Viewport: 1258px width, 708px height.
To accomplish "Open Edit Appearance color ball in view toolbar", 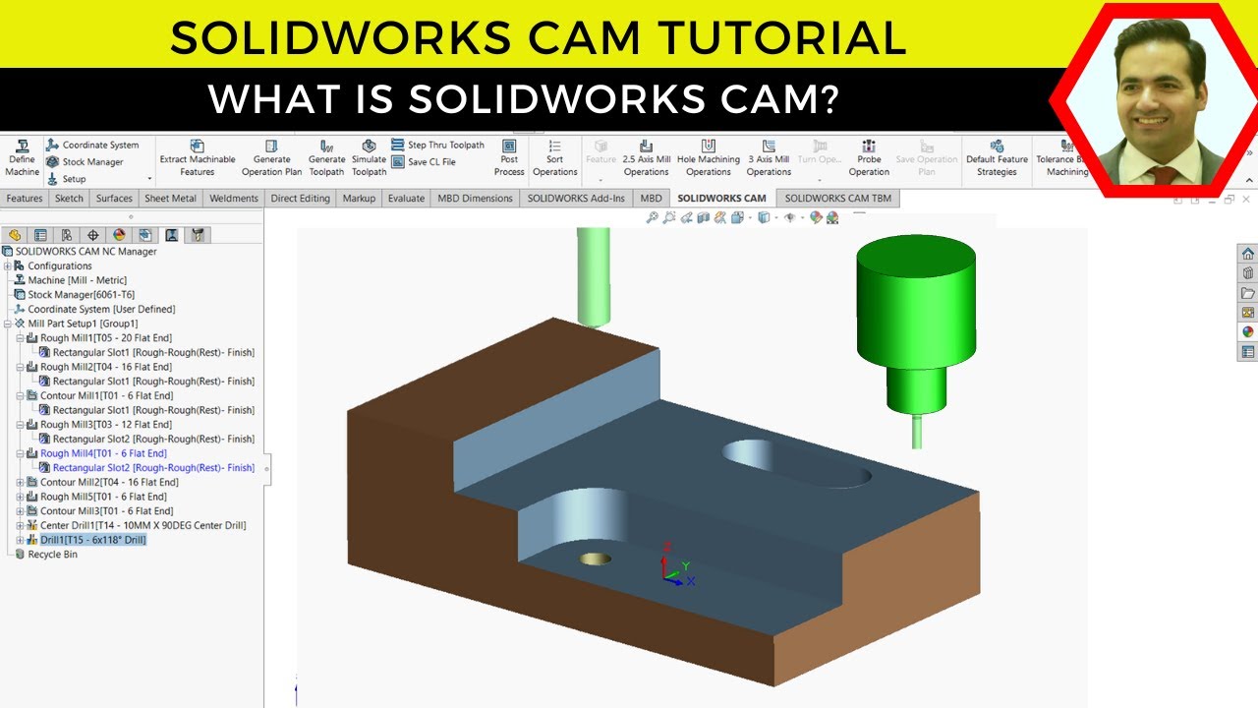I will pyautogui.click(x=816, y=217).
